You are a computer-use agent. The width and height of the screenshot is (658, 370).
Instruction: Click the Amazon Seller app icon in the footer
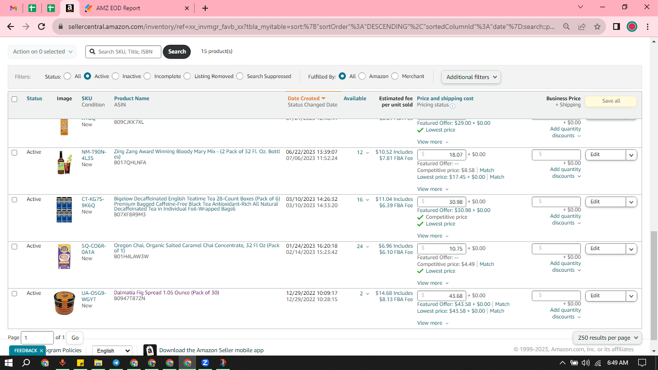[x=150, y=350]
